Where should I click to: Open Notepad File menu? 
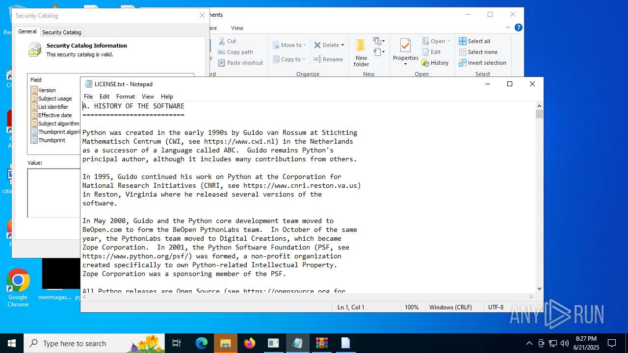point(88,97)
